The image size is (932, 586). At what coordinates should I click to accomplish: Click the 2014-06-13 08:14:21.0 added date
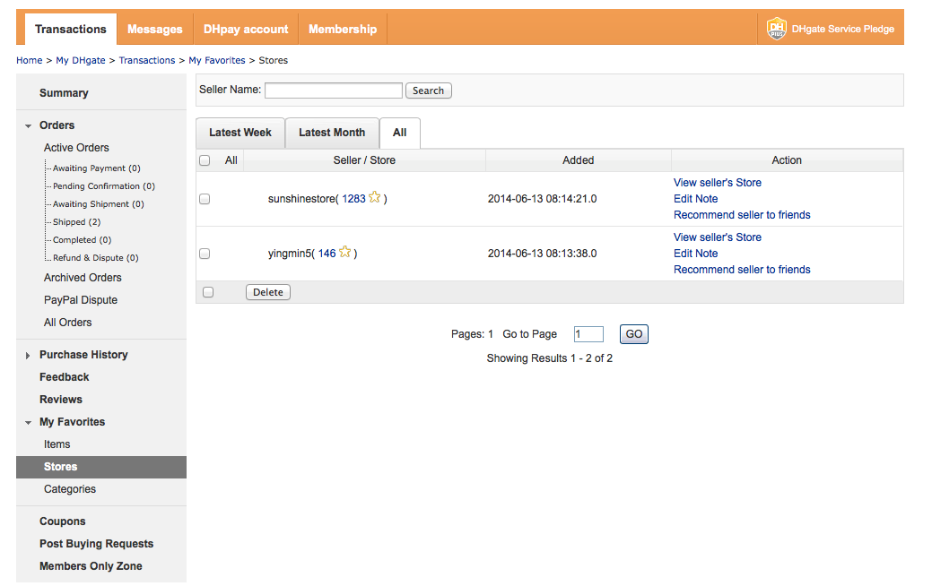[542, 199]
